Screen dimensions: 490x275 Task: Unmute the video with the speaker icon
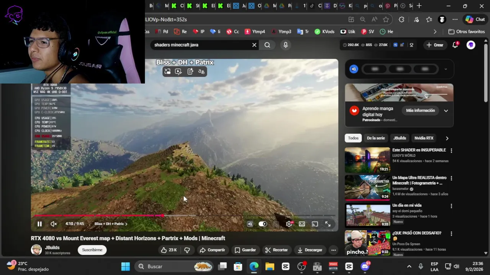(54, 224)
